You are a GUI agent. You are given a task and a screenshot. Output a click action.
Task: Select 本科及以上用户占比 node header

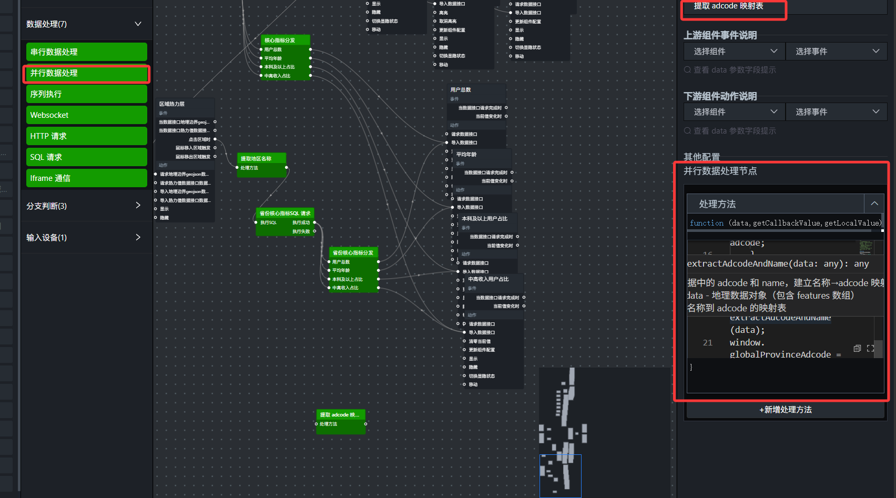[x=488, y=218]
